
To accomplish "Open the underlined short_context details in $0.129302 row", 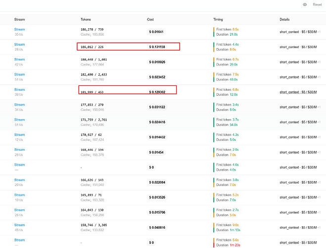I will click(298, 92).
